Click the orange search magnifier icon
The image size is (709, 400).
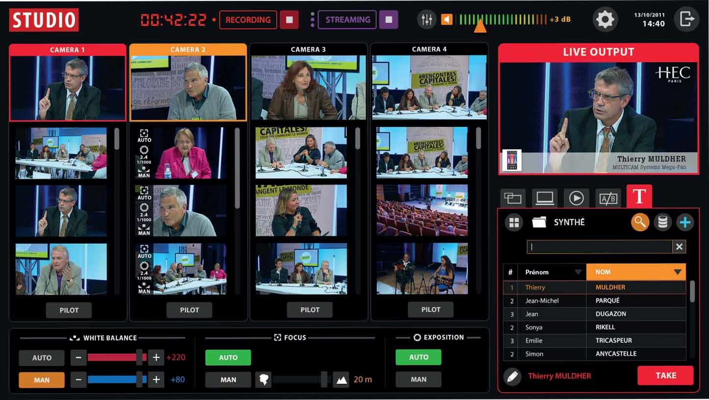pos(640,223)
